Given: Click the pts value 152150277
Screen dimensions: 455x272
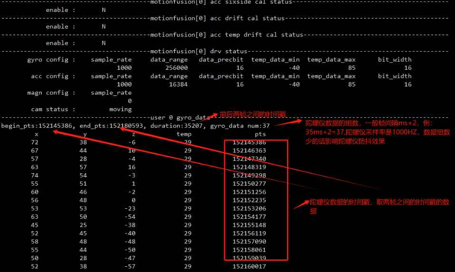Looking at the screenshot, I should pos(249,184).
